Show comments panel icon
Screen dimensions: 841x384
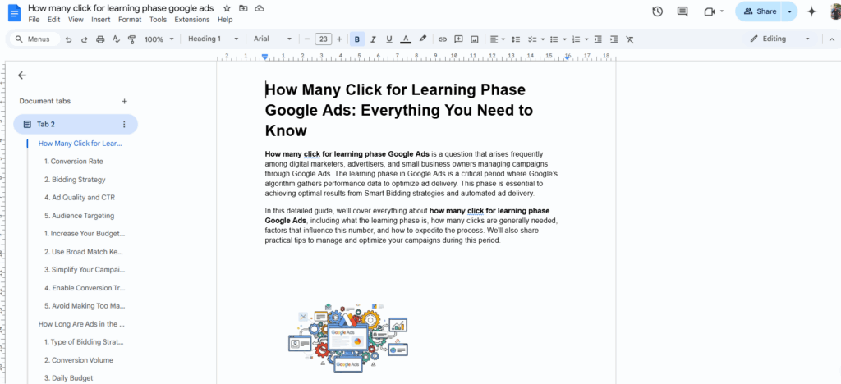click(x=682, y=11)
